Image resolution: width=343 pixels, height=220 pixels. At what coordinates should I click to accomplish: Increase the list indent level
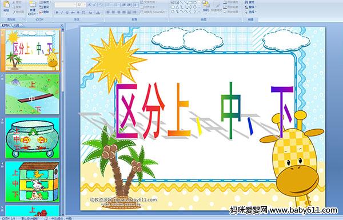[x=129, y=5]
